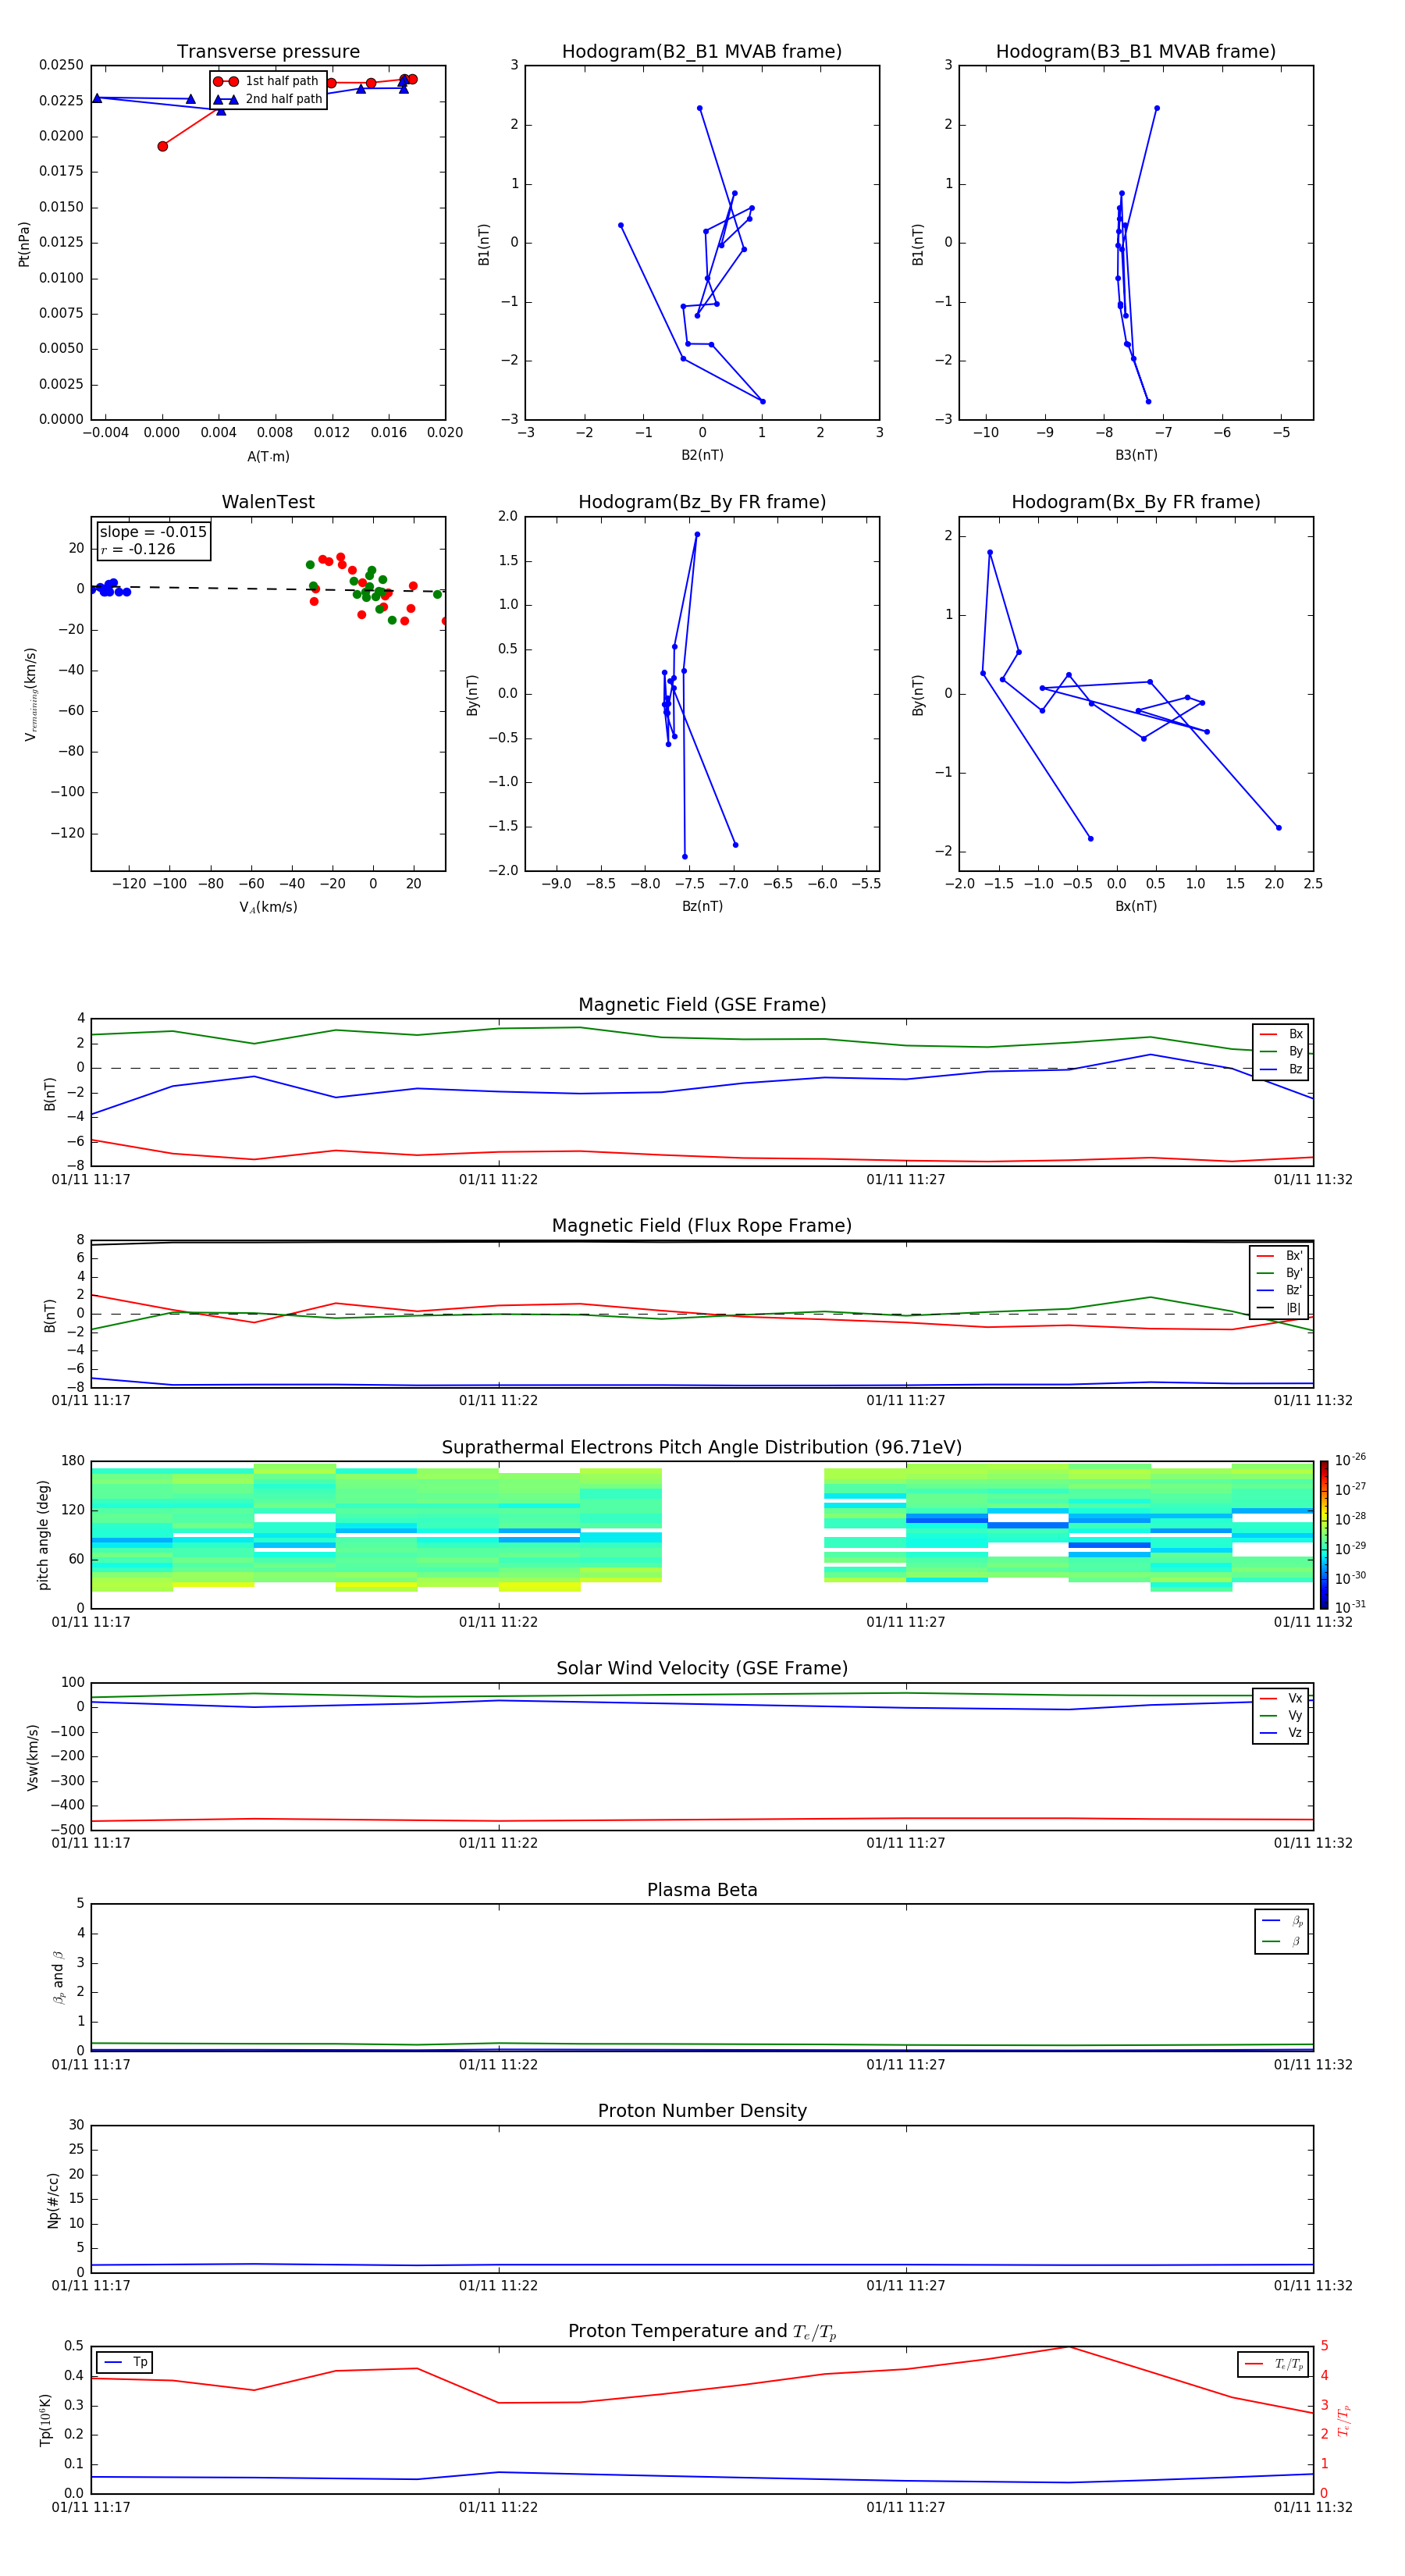
Task: Click the "Proton Number Density" title
Action: (x=702, y=2111)
